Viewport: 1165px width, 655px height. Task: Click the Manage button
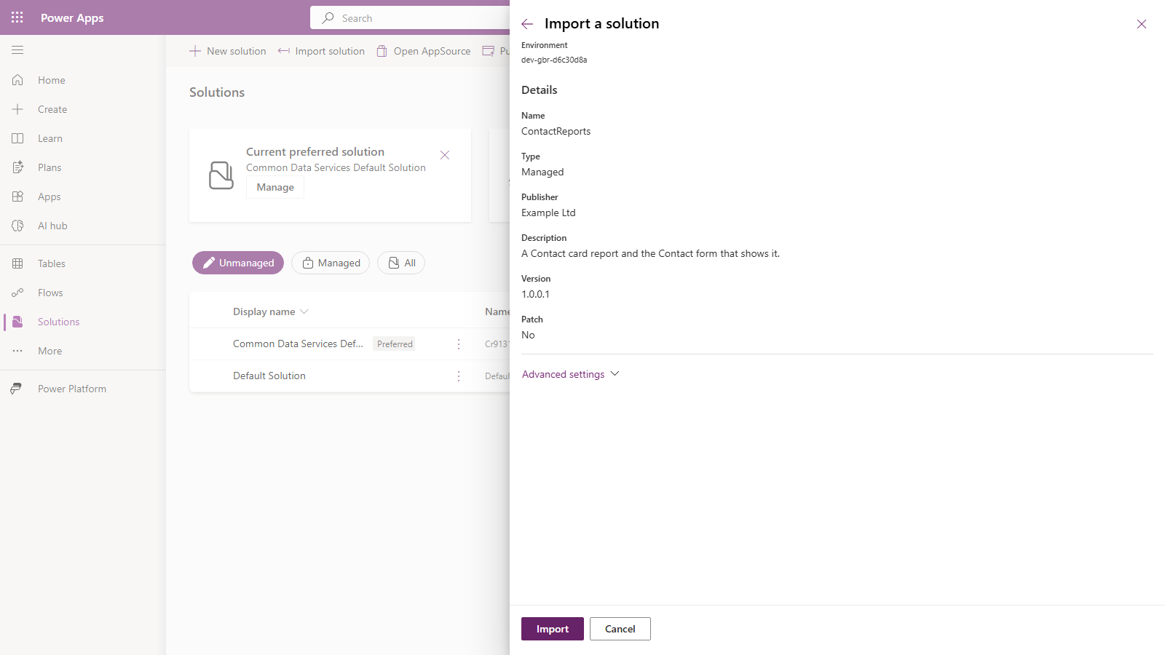(275, 187)
